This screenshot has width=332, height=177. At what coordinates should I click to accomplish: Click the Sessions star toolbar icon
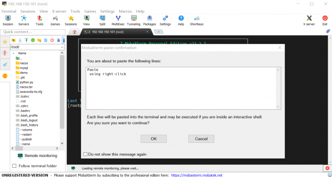point(71,20)
